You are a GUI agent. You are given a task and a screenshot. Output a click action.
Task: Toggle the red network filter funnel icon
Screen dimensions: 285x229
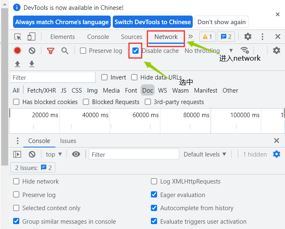click(50, 51)
